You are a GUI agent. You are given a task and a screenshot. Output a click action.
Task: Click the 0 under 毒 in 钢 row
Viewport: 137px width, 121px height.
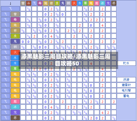40,47
